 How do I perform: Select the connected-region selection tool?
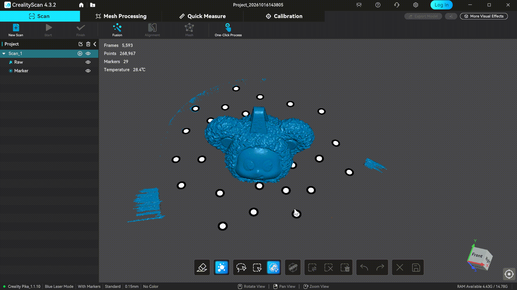tap(273, 268)
